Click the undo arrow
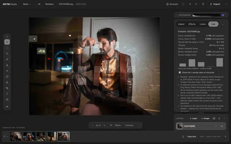 pyautogui.click(x=190, y=4)
